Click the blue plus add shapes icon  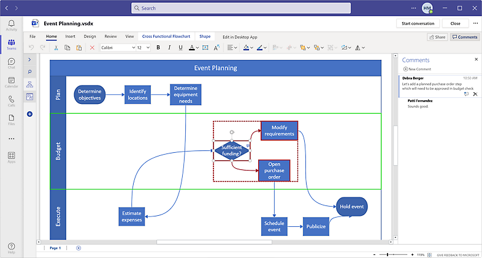[x=29, y=114]
